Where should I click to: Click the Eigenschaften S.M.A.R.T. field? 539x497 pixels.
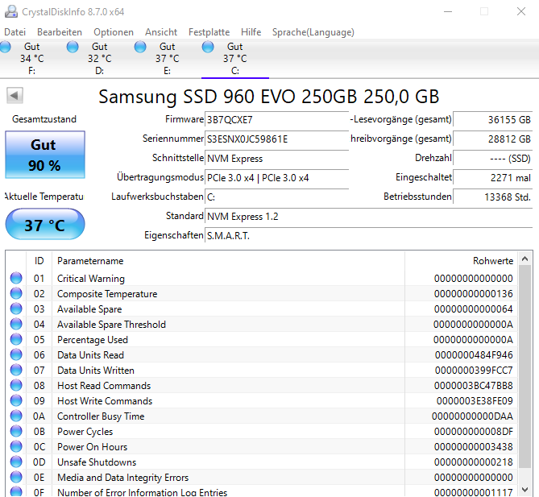[x=369, y=236]
